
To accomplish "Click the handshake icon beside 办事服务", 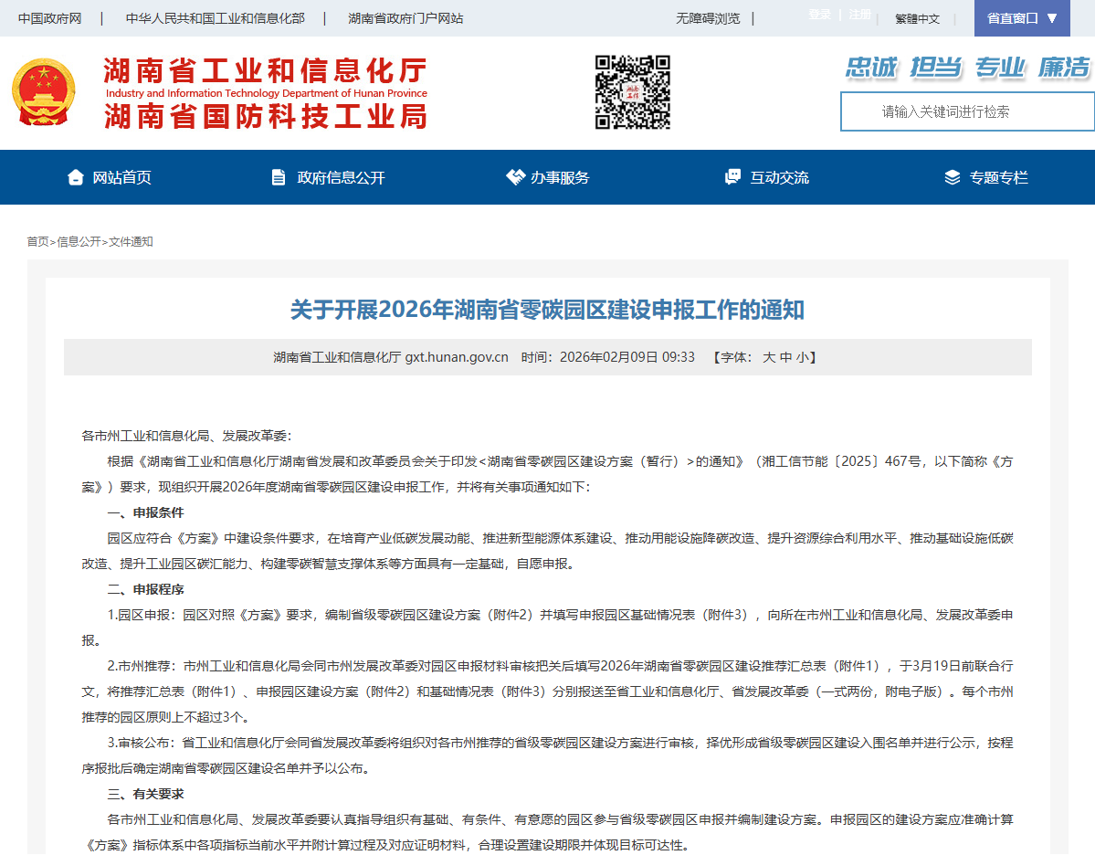I will (x=515, y=177).
